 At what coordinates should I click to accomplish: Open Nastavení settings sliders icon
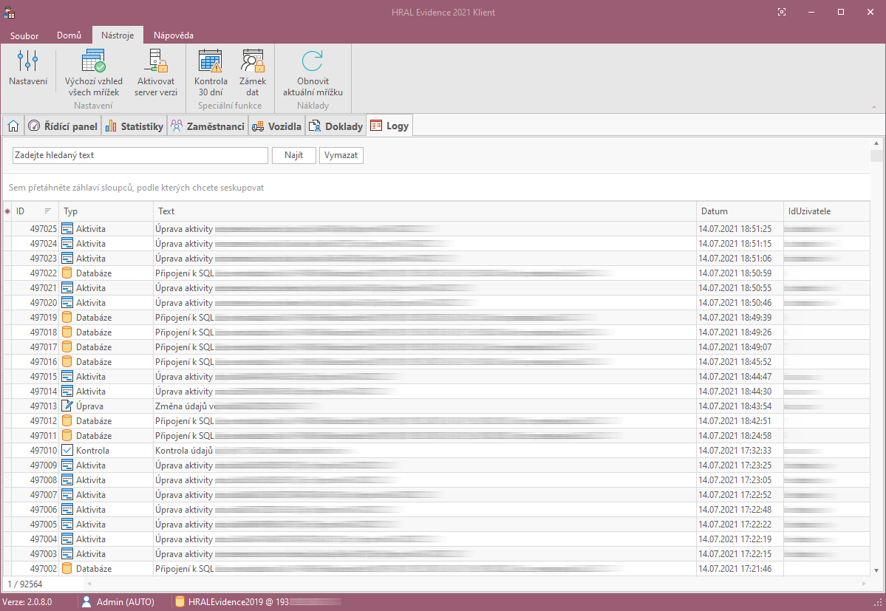point(27,61)
